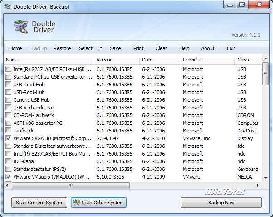Maximize the Double Driver window

(x=242, y=5)
